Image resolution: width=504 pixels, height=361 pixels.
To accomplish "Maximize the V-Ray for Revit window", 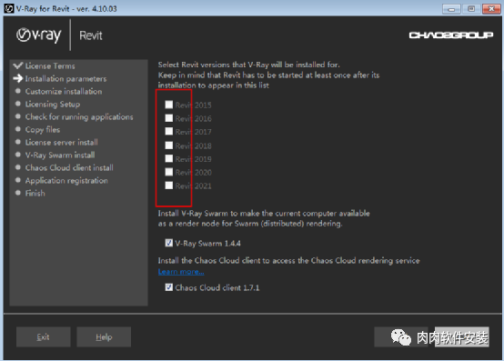I will 471,9.
